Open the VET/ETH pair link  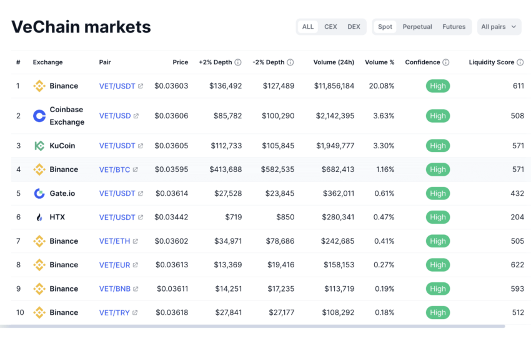click(x=114, y=241)
